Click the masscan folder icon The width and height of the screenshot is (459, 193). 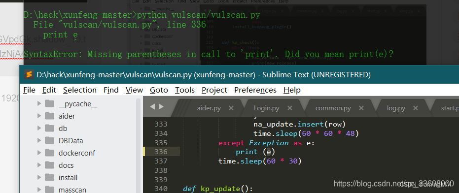[x=50, y=190]
